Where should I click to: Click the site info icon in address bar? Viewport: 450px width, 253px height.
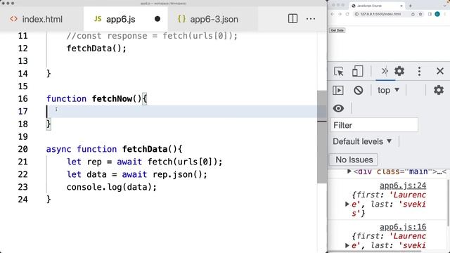pos(356,14)
